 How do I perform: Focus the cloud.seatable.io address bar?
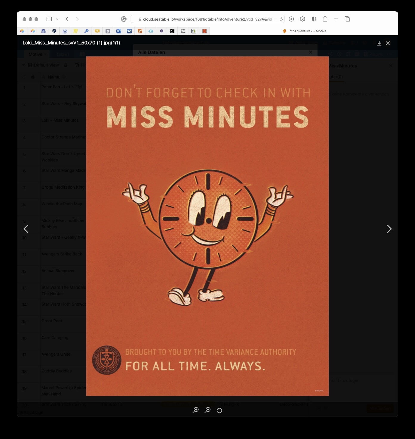[207, 19]
